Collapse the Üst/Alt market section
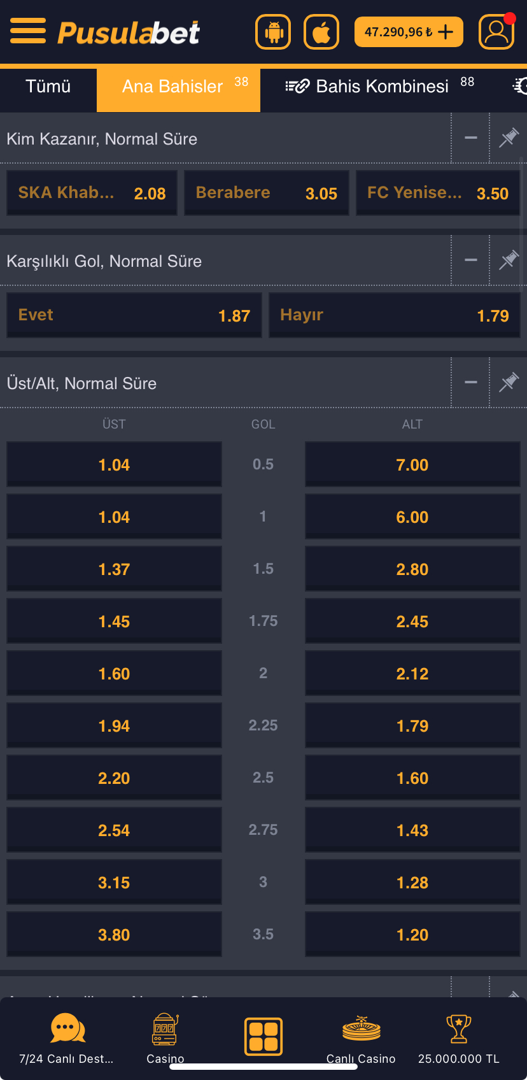Viewport: 527px width, 1080px height. click(x=470, y=382)
